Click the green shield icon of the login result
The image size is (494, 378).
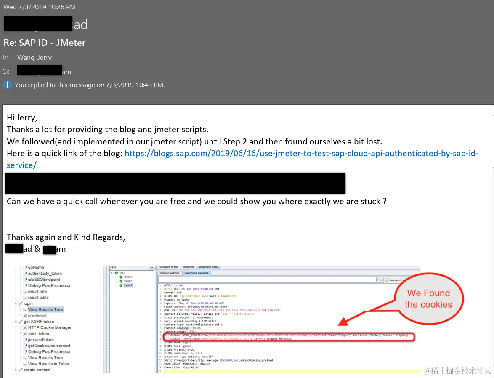tap(116, 273)
